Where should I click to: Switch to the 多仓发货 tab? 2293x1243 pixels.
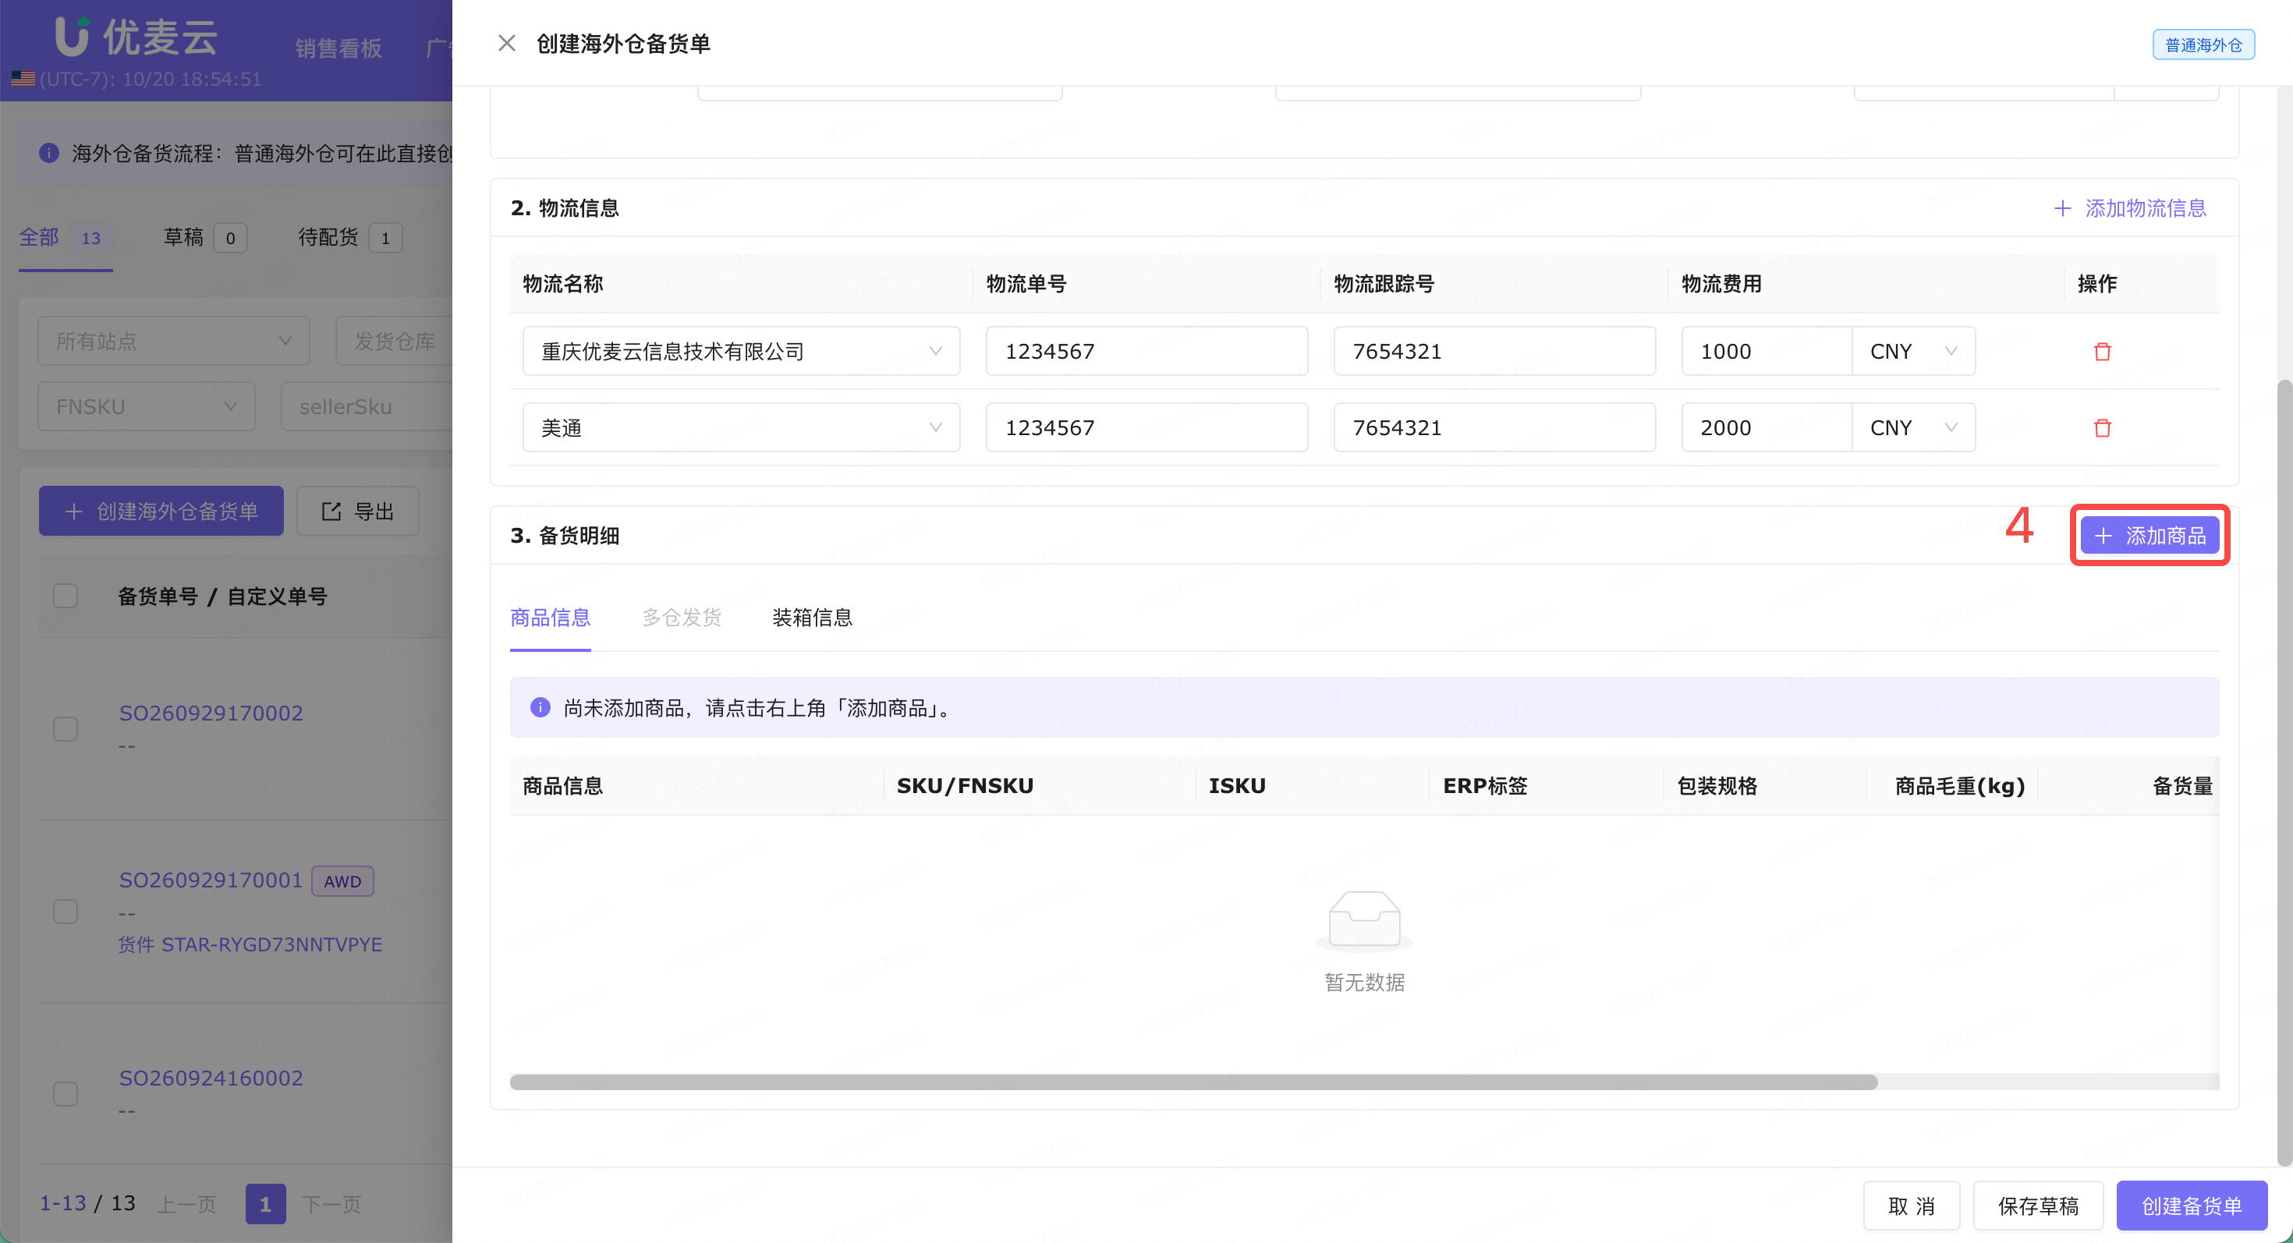682,618
